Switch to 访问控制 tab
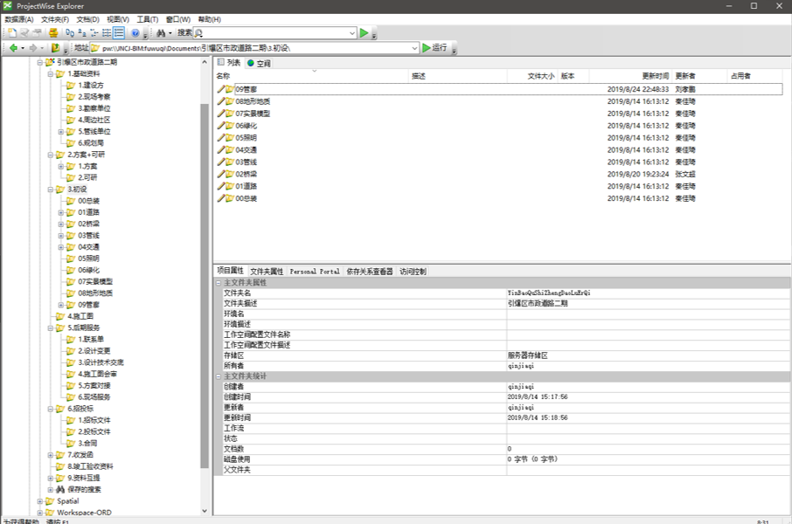 click(413, 272)
